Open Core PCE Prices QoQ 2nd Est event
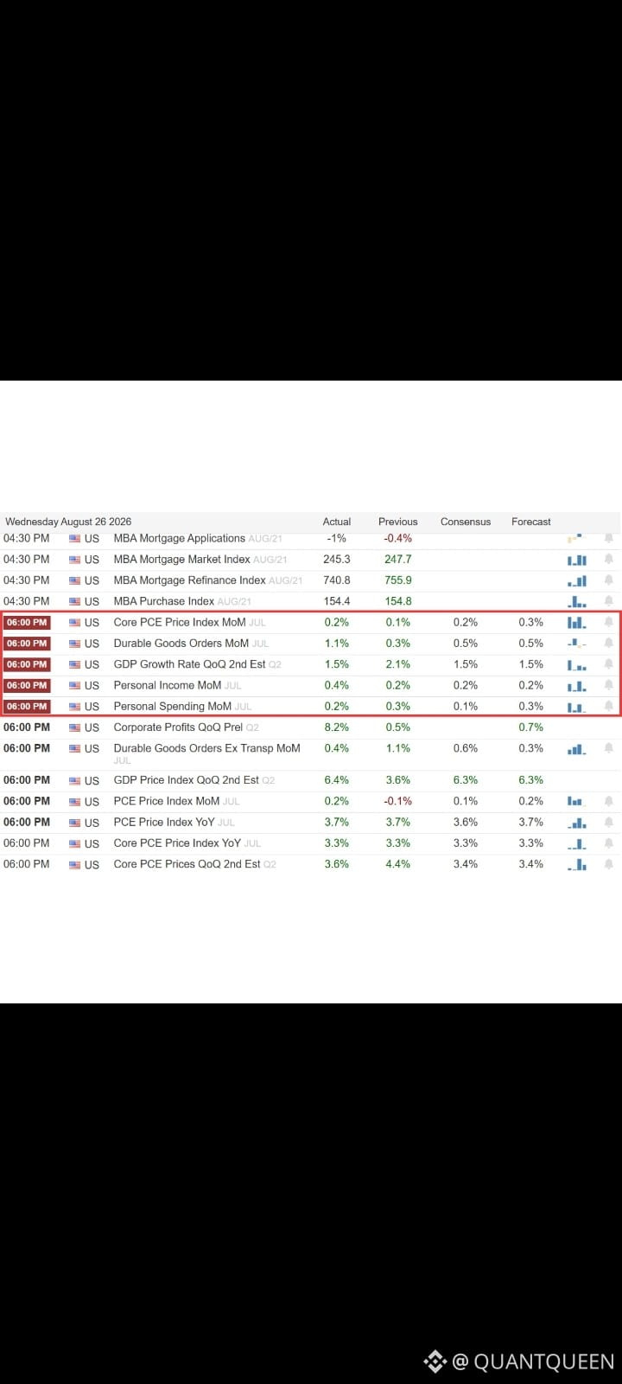This screenshot has width=622, height=1384. pos(187,864)
